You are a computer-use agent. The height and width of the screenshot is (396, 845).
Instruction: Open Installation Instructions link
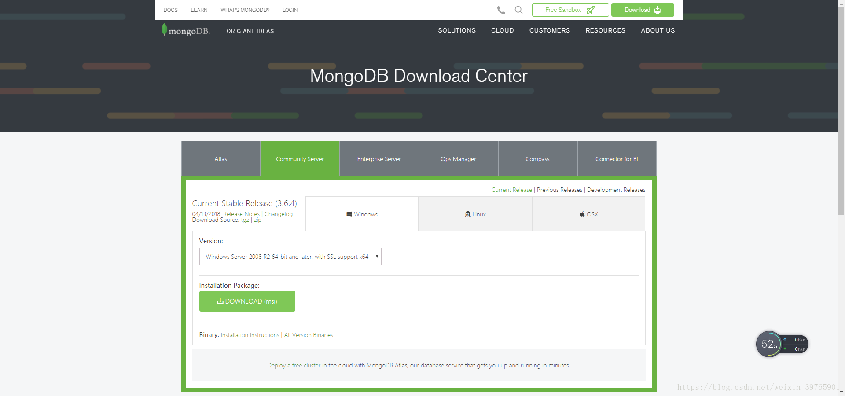pos(250,335)
